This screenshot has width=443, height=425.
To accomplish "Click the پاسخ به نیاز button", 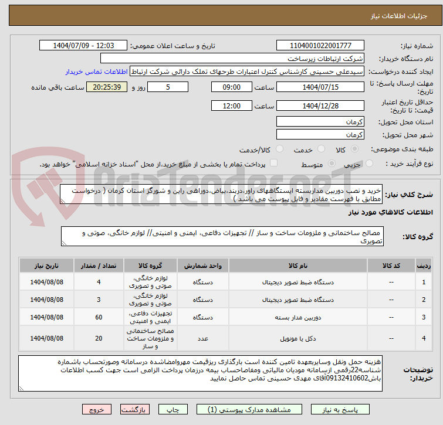I will pyautogui.click(x=340, y=410).
